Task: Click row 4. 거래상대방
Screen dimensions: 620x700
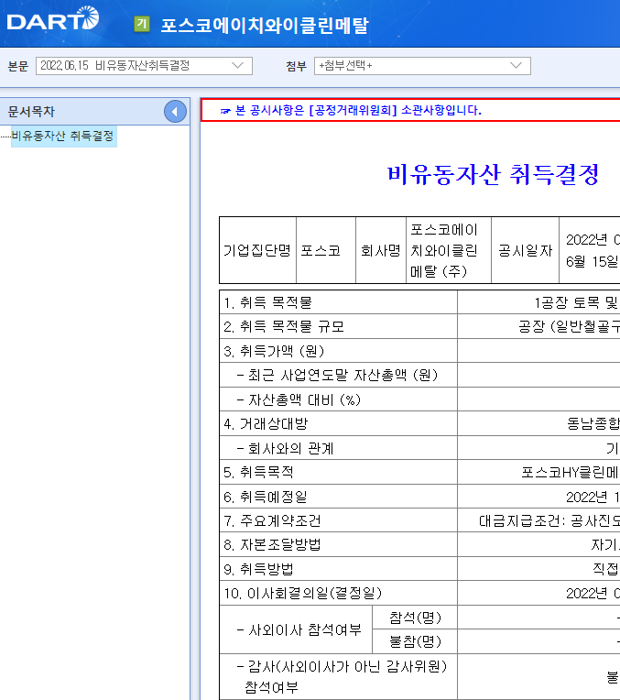Action: click(338, 423)
